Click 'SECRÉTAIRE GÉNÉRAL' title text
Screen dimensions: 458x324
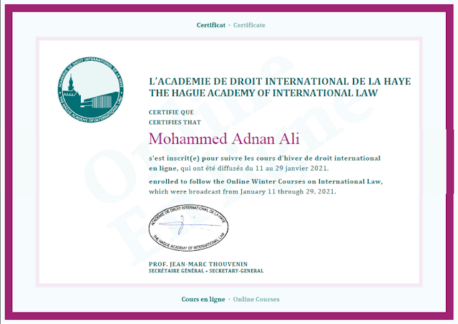[x=177, y=271]
